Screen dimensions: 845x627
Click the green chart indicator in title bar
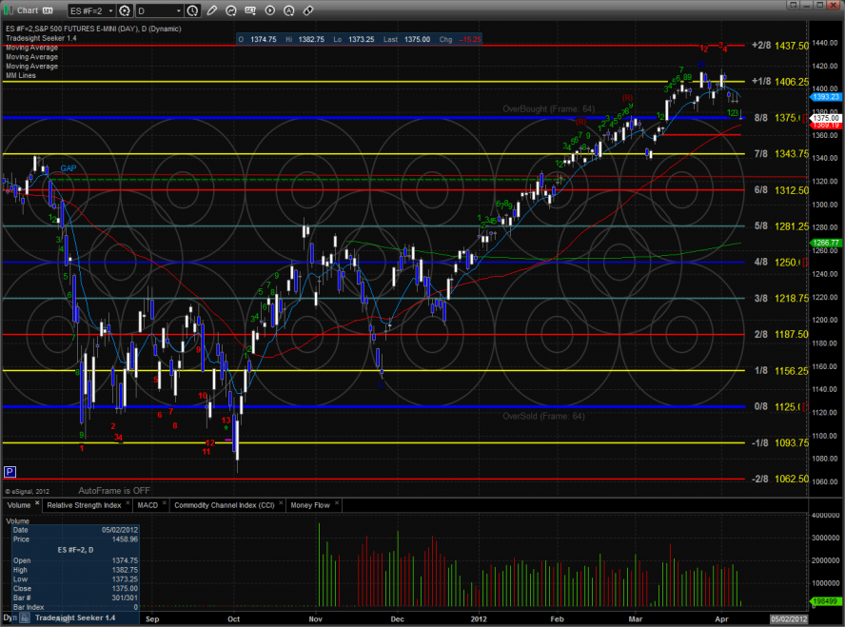[x=8, y=10]
